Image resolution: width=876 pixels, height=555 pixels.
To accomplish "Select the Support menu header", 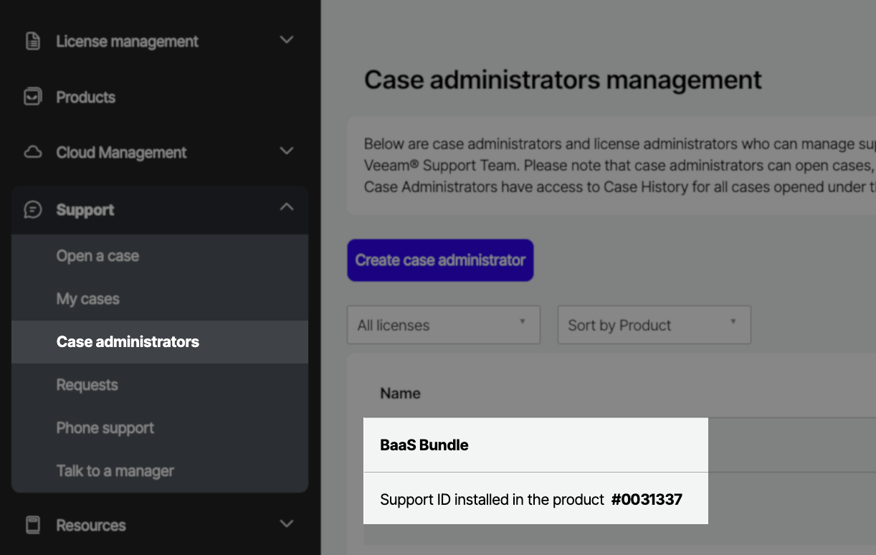I will (x=160, y=209).
